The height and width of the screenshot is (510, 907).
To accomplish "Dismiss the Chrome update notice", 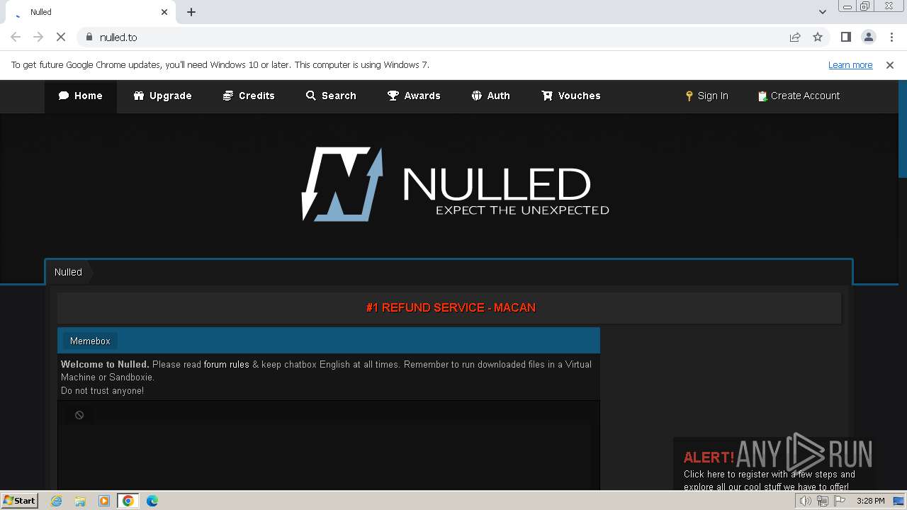I will tap(890, 65).
